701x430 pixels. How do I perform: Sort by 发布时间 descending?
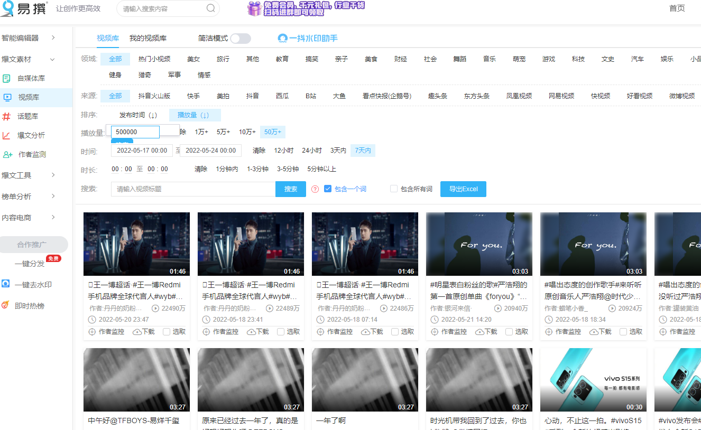[138, 115]
